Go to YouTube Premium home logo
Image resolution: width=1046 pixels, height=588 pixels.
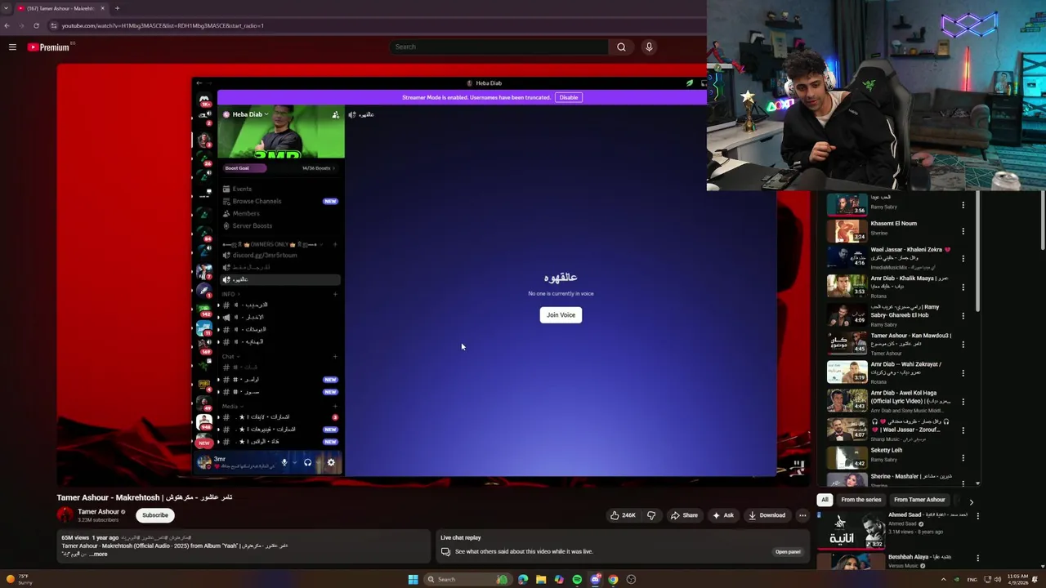click(x=49, y=47)
